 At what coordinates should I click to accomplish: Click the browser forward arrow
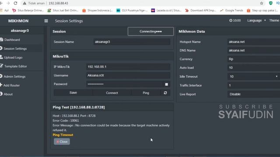[x=8, y=3]
